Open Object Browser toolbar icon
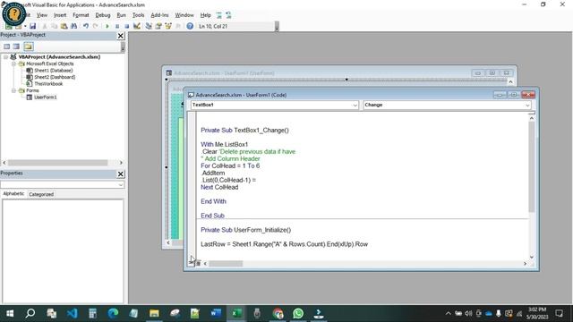The width and height of the screenshot is (573, 322). [x=168, y=26]
